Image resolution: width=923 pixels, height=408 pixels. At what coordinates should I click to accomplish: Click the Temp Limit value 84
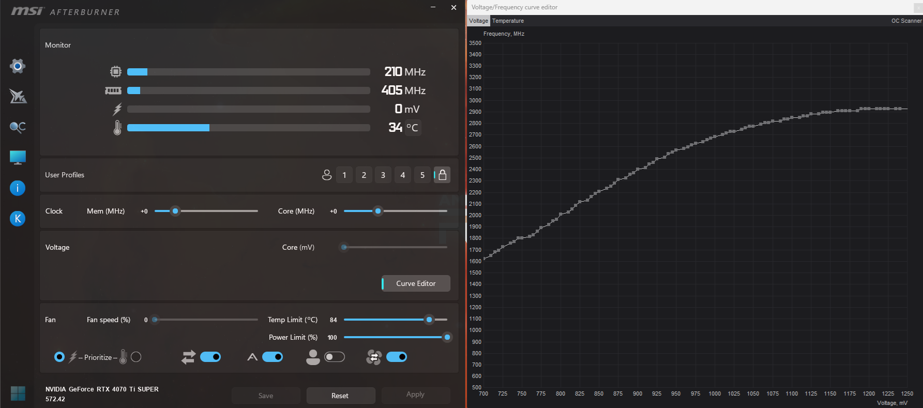pos(334,320)
